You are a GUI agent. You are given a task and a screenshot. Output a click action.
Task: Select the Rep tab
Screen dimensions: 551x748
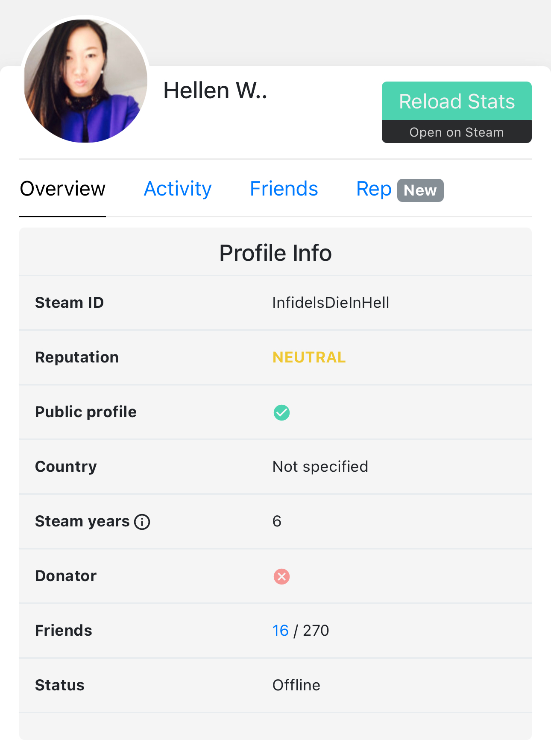[374, 189]
